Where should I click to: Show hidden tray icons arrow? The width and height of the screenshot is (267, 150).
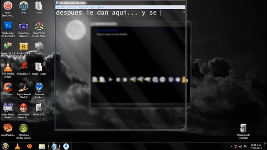(231, 147)
